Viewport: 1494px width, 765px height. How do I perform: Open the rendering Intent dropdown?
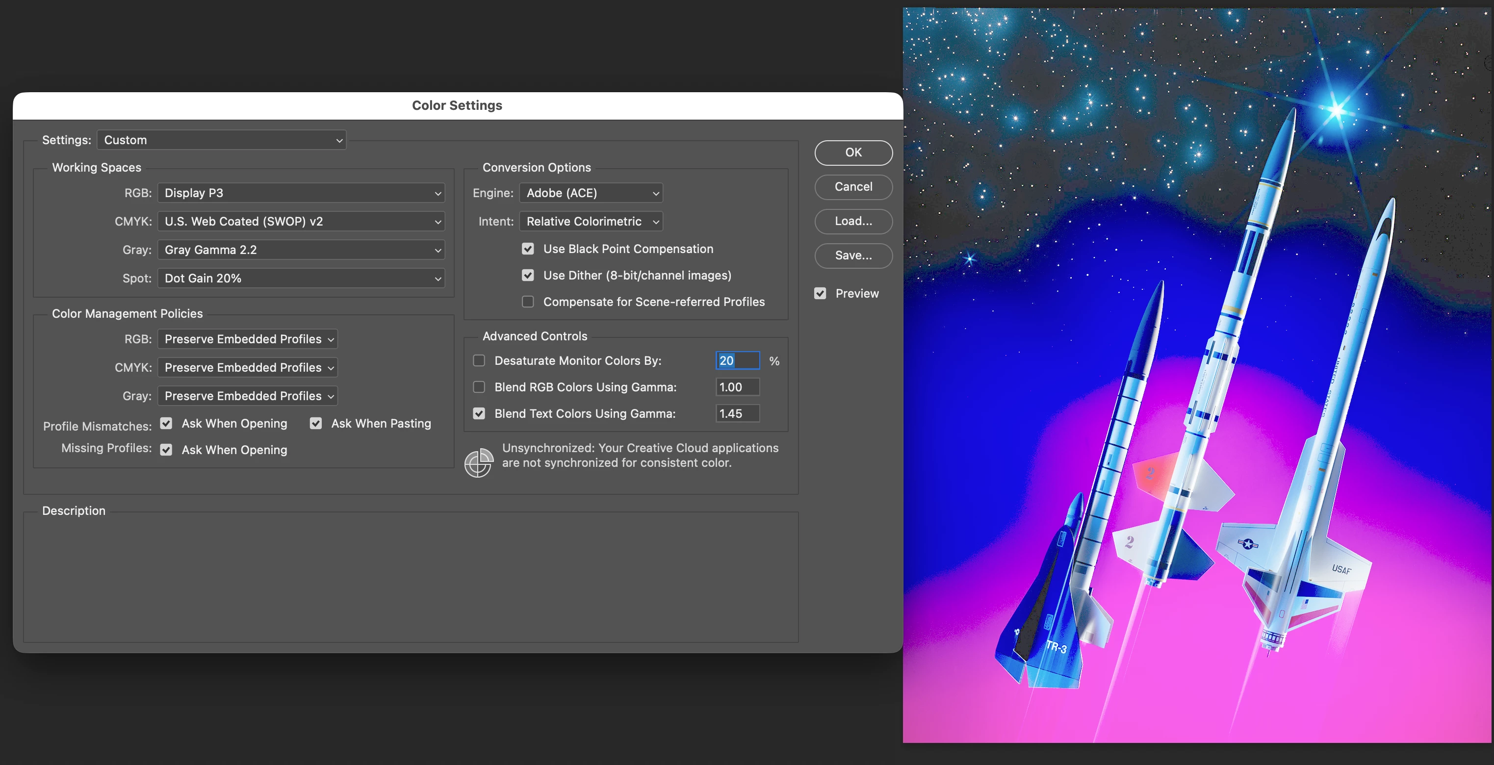[x=591, y=222]
